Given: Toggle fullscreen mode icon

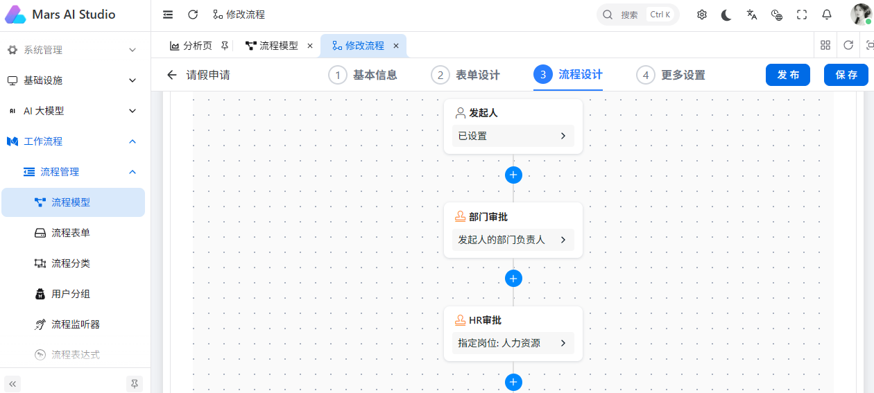Looking at the screenshot, I should (801, 15).
